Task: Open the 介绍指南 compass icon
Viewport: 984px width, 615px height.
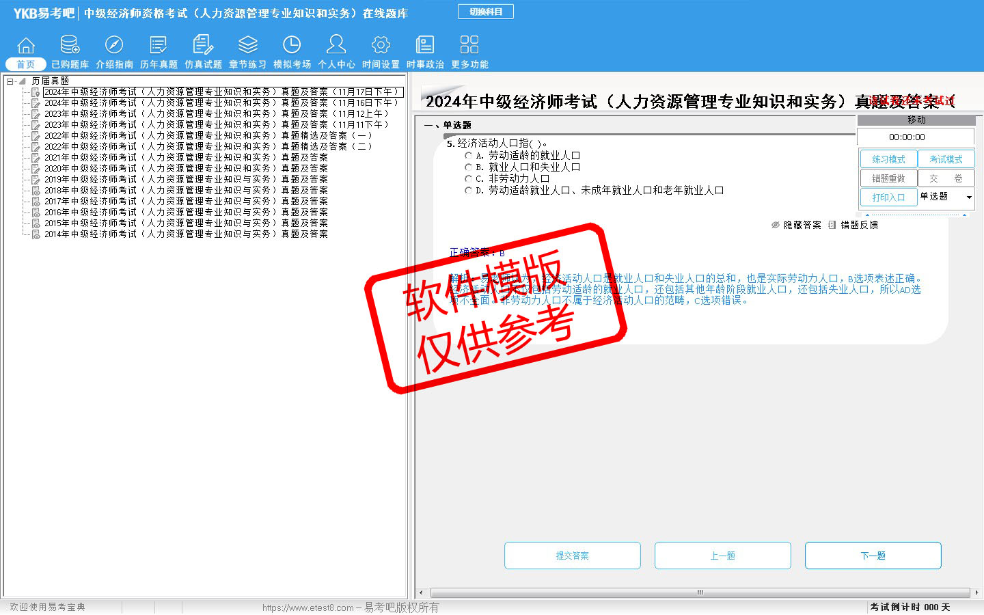Action: 114,46
